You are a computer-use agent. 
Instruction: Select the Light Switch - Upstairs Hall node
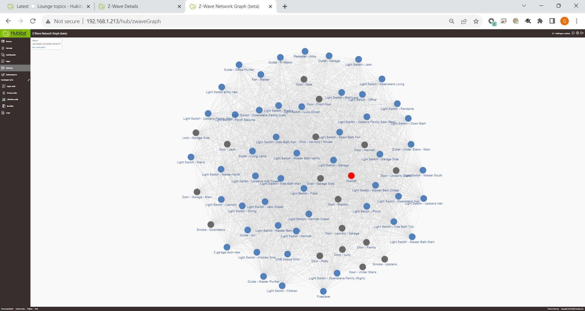point(424,198)
